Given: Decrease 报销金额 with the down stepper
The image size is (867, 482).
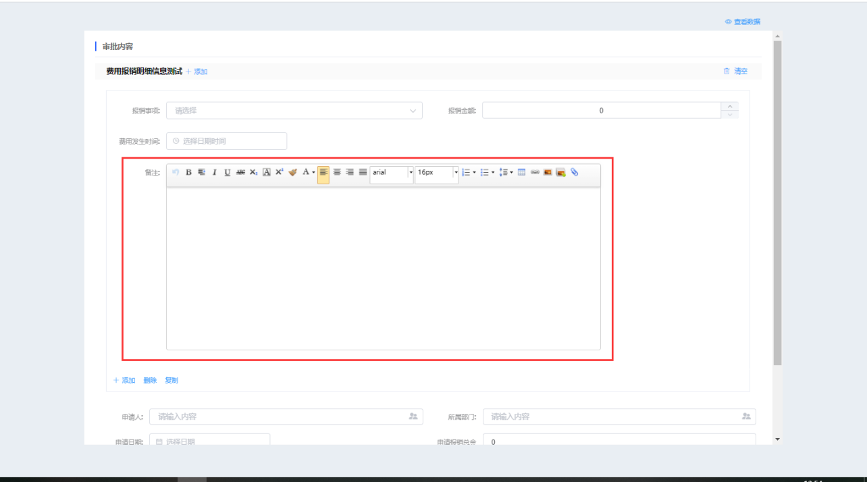Looking at the screenshot, I should [730, 115].
